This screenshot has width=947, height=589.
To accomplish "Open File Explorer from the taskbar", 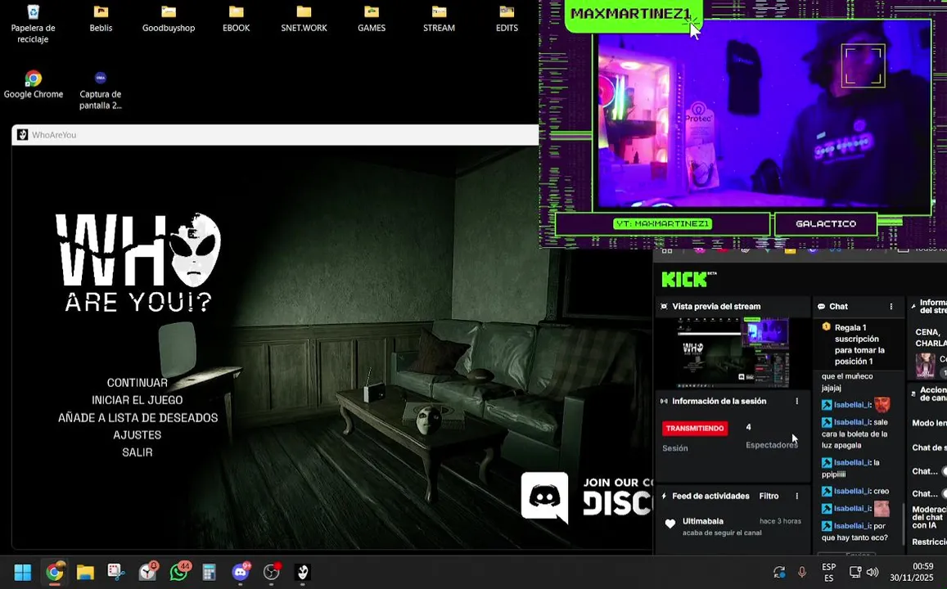I will 85,572.
